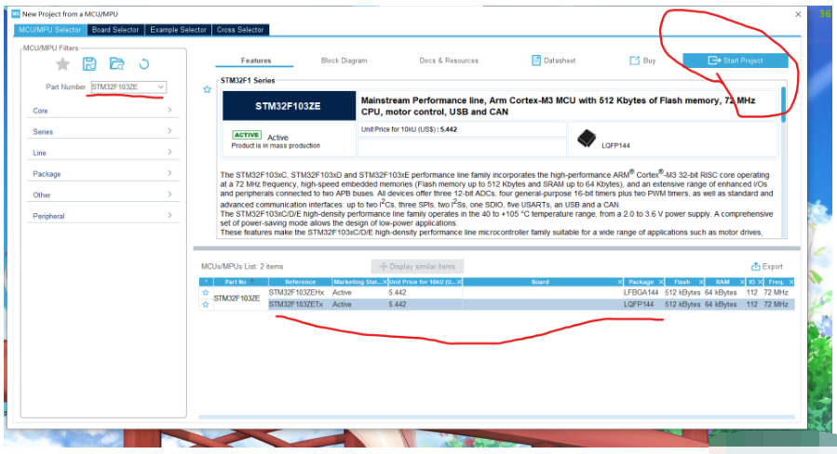Expand the Series filter section
837x454 pixels.
[x=103, y=131]
